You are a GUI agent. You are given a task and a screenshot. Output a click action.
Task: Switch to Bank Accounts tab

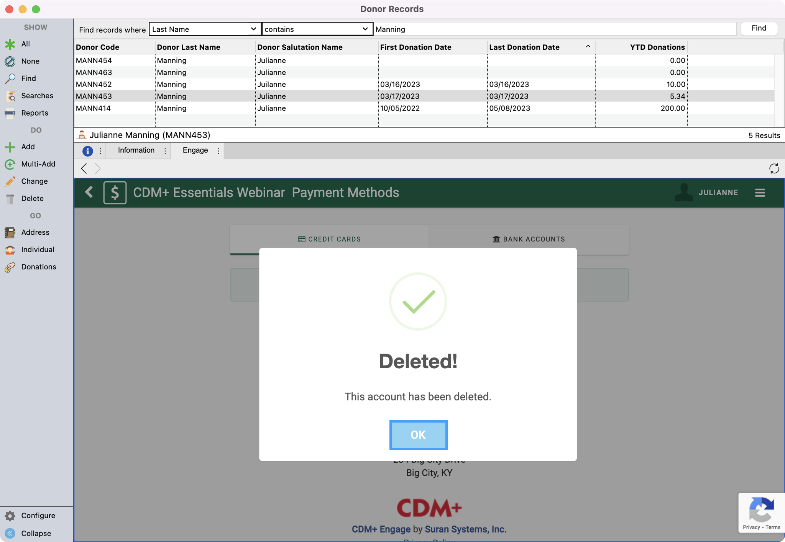click(x=529, y=239)
